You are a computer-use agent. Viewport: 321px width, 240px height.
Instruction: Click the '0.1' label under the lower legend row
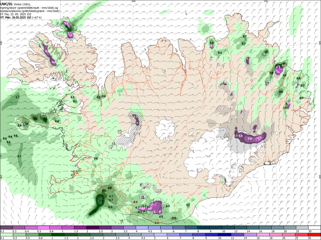[x=2, y=238]
